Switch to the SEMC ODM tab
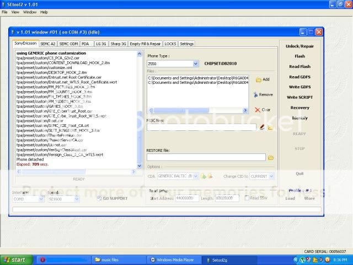Viewport: 353px width, 265px height. (x=68, y=44)
